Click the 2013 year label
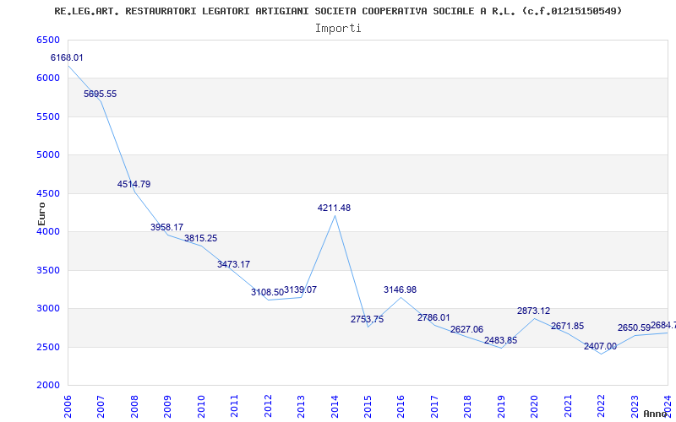 (x=301, y=406)
